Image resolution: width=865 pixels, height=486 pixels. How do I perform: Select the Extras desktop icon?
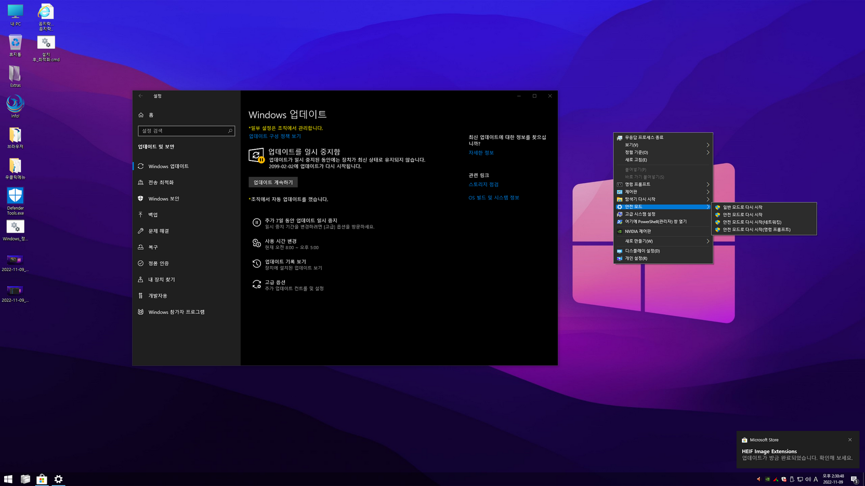tap(15, 76)
